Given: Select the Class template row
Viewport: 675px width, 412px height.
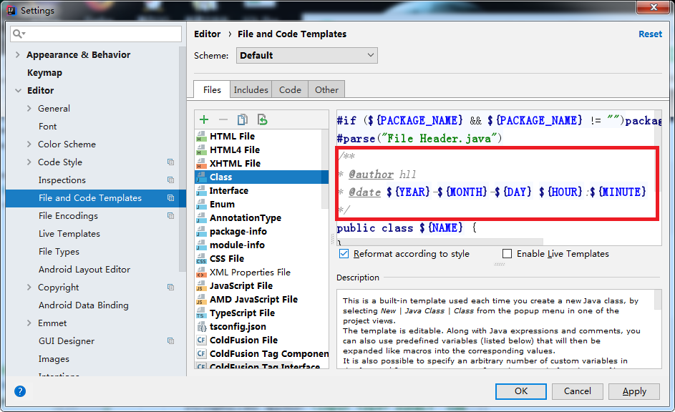Looking at the screenshot, I should coord(261,177).
